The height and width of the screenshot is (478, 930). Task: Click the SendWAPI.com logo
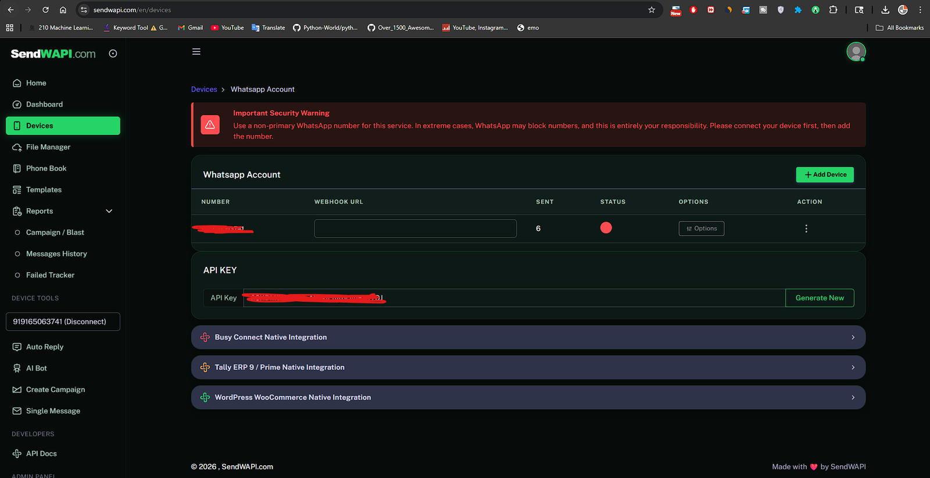(x=53, y=53)
